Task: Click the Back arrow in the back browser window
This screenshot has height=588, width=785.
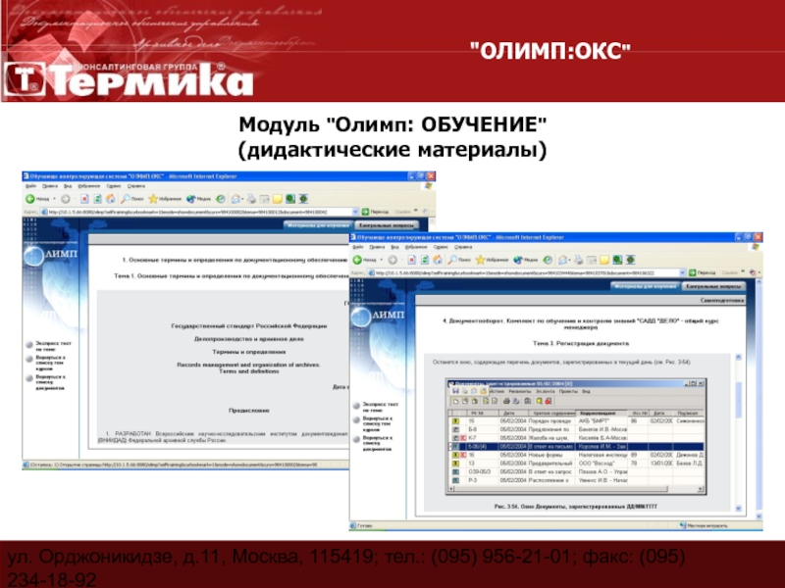Action: 31,199
